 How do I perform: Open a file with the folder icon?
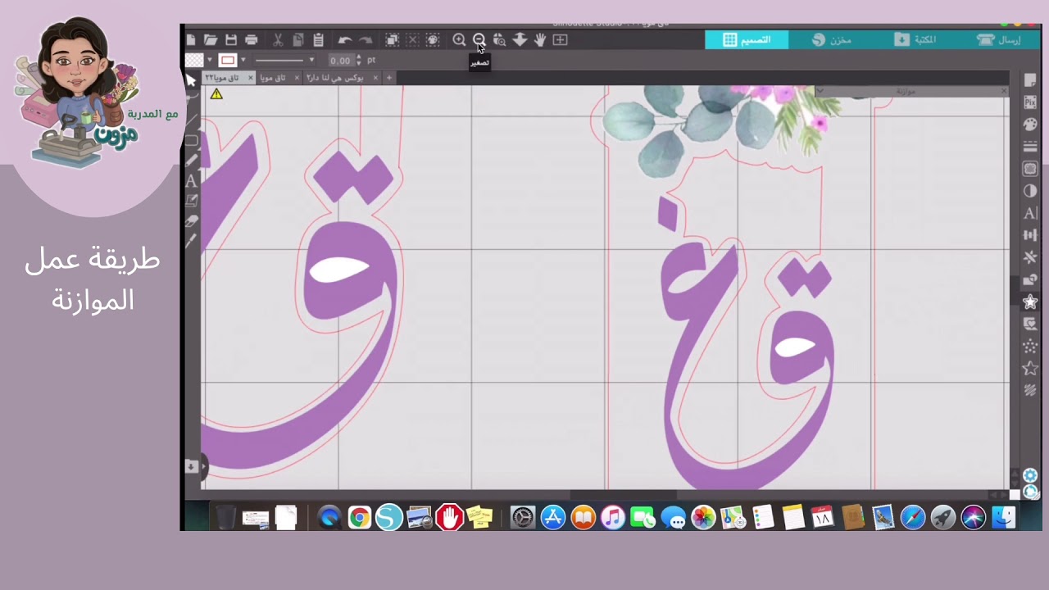pyautogui.click(x=211, y=39)
